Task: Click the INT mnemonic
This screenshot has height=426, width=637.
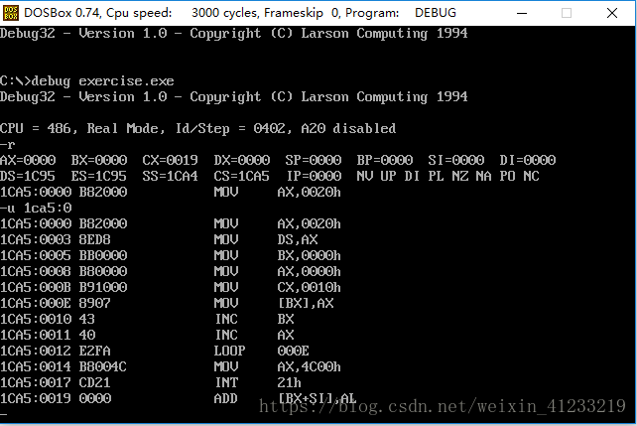Action: [226, 382]
